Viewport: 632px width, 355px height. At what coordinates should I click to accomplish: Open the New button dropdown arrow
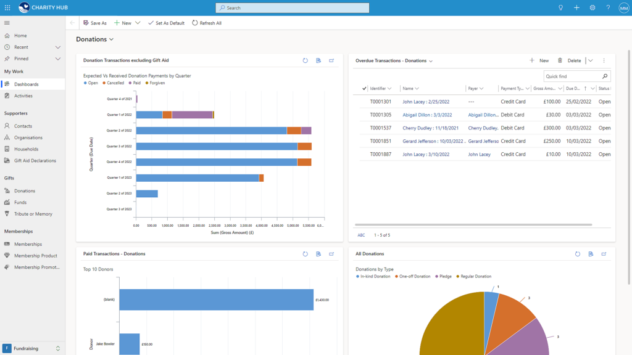tap(138, 23)
